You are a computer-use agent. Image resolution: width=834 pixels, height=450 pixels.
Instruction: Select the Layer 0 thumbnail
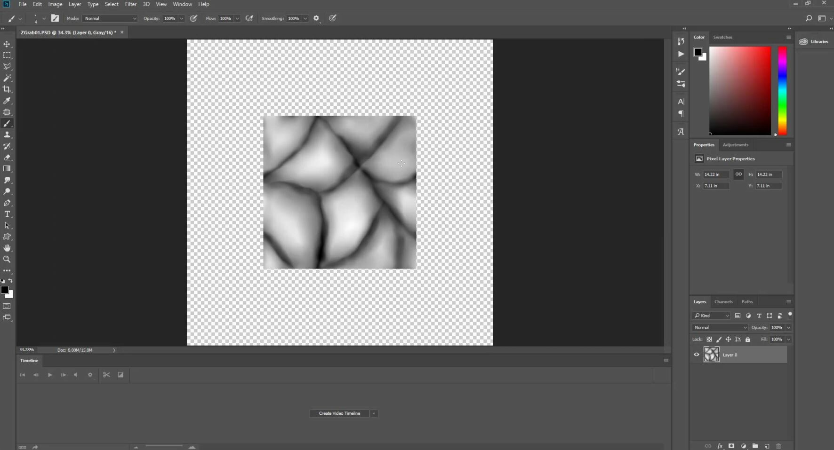pos(711,355)
